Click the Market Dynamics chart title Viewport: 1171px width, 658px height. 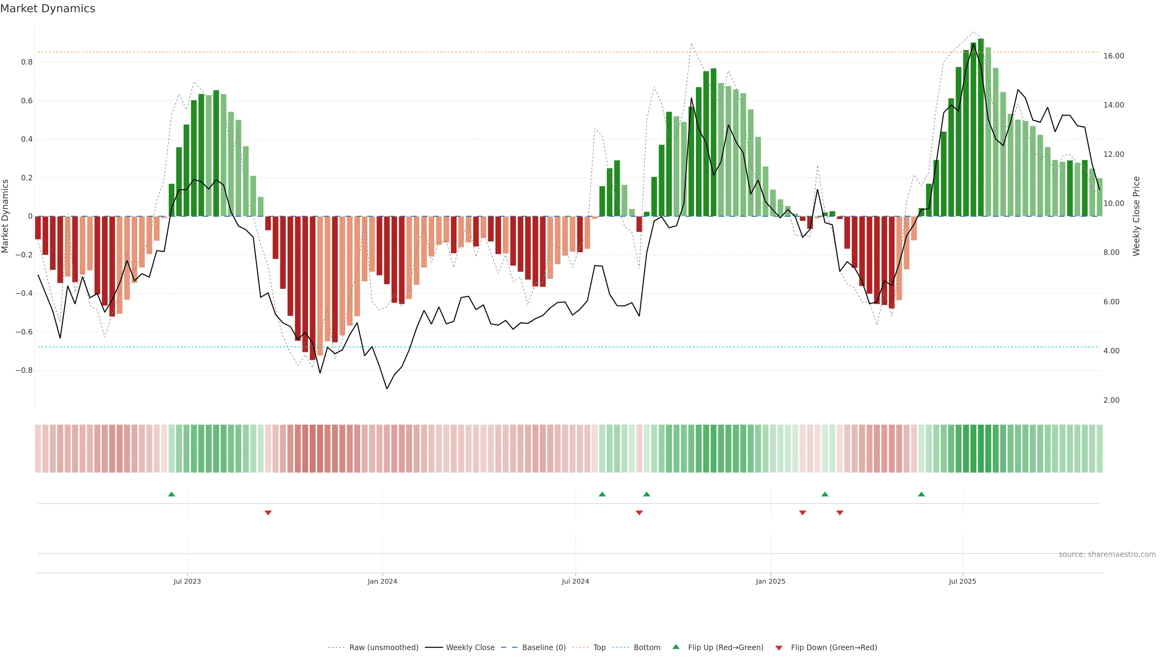click(x=48, y=9)
